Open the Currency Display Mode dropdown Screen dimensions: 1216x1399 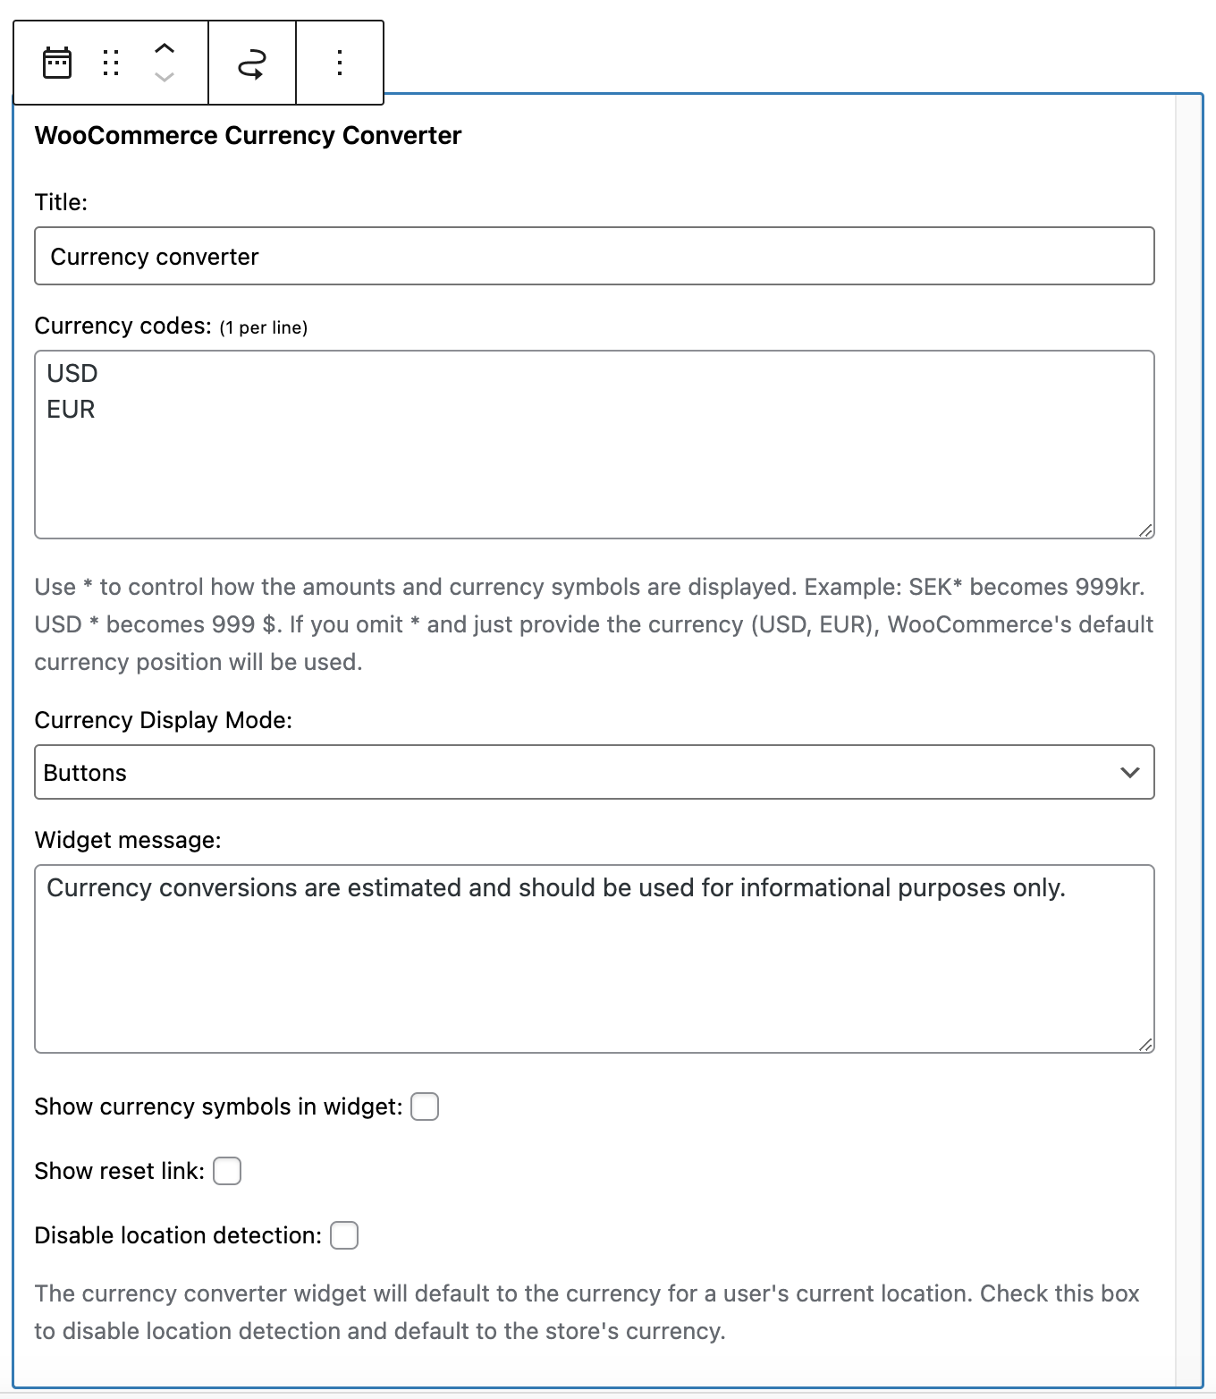[595, 772]
